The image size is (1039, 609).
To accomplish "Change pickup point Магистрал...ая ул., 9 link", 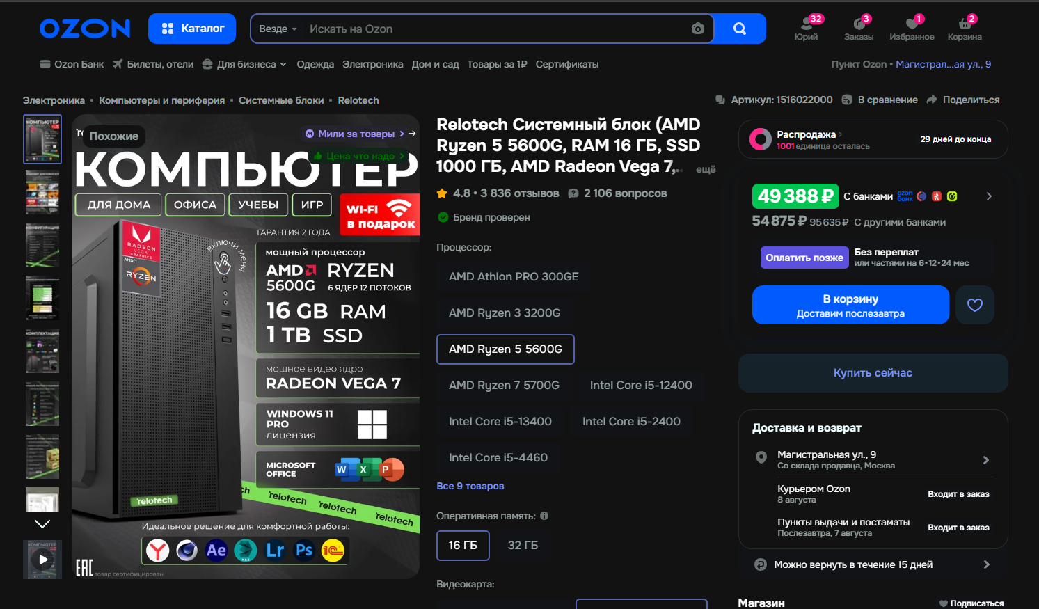I will (943, 64).
